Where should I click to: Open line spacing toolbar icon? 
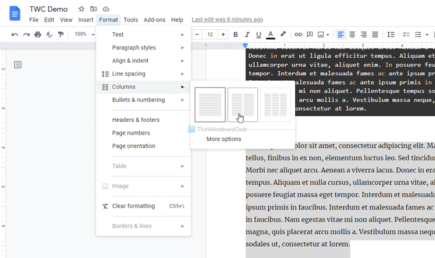[391, 34]
